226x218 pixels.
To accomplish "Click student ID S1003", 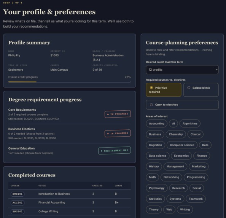I will (54, 55).
